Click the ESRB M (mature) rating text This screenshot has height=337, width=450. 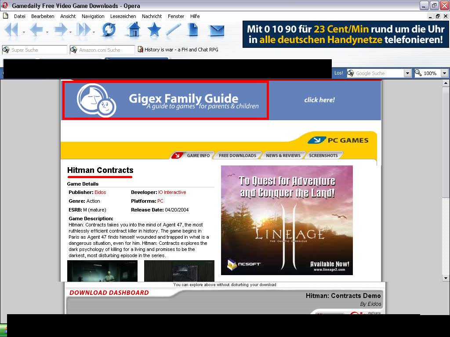point(87,210)
